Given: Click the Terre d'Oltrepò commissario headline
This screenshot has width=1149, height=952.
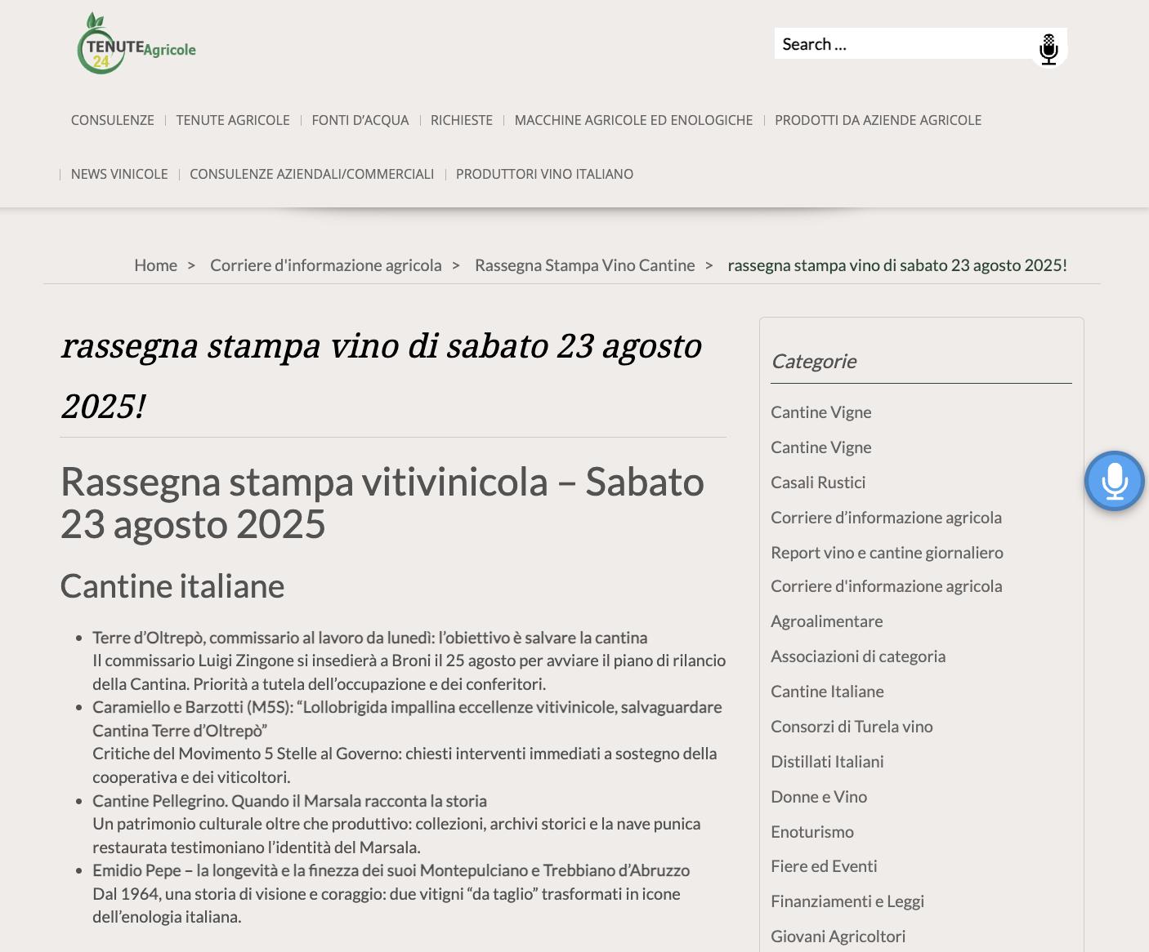Looking at the screenshot, I should (369, 638).
